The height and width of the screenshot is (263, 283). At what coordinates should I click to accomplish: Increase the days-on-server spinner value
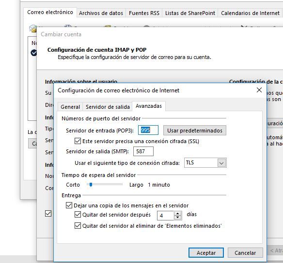pos(177,213)
